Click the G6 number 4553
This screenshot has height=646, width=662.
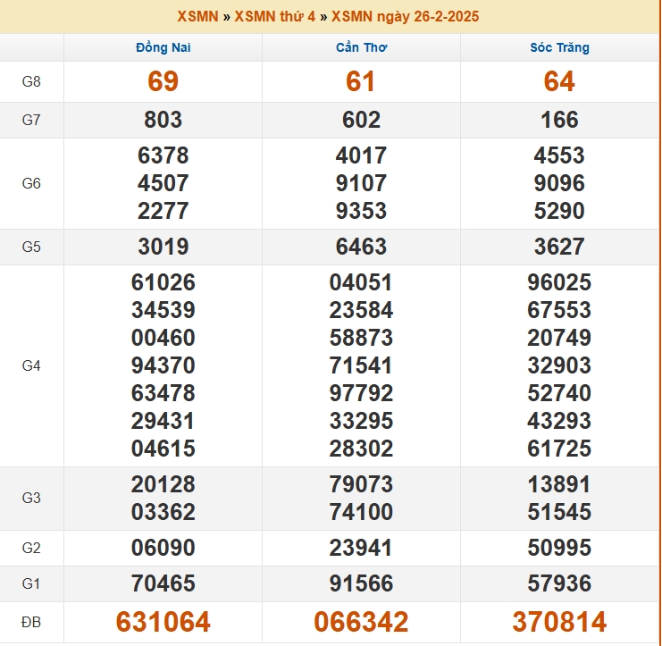click(559, 155)
